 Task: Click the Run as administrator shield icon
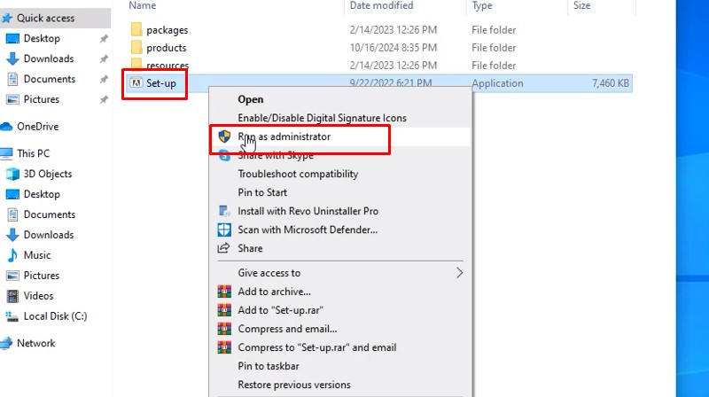pyautogui.click(x=224, y=137)
